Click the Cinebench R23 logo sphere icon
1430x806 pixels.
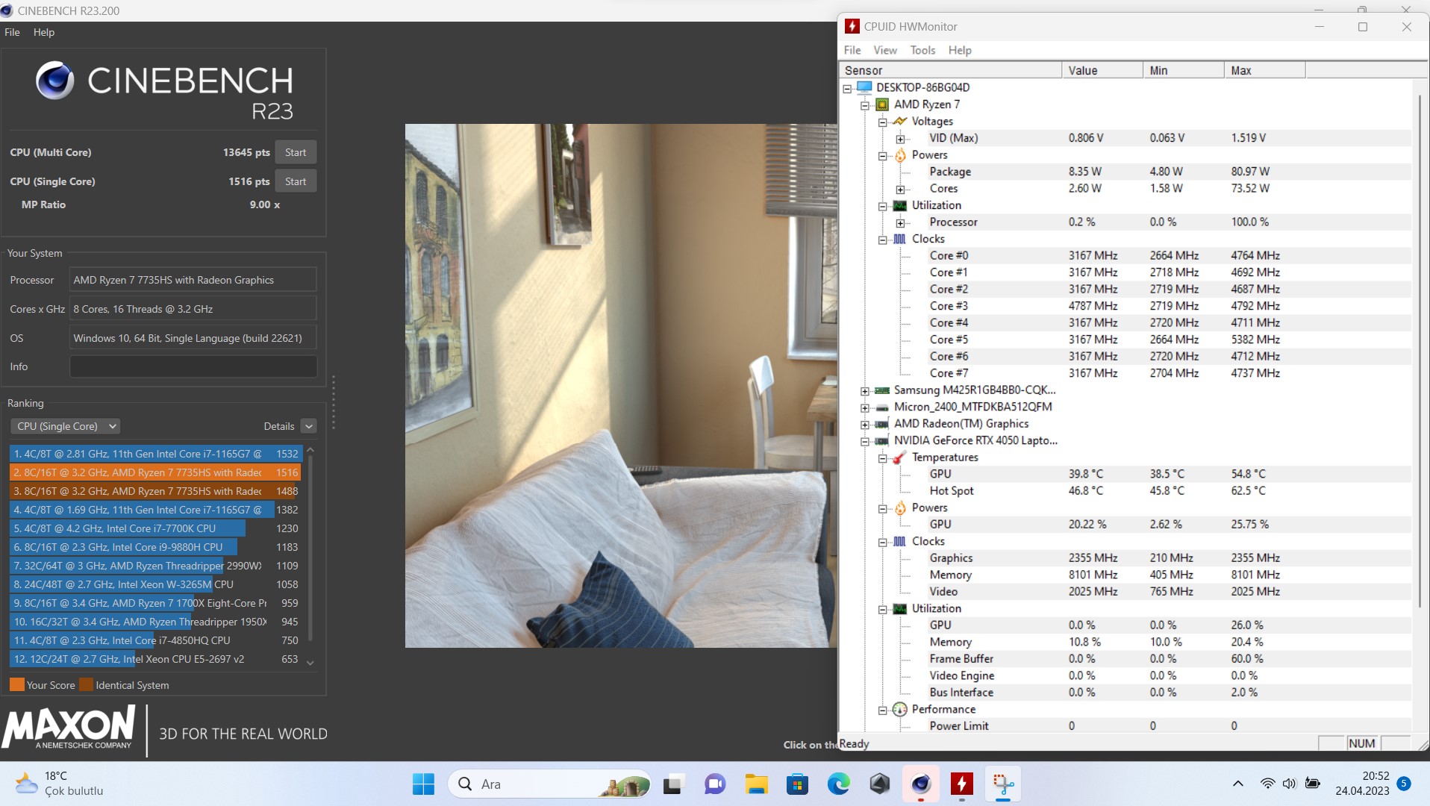[55, 81]
